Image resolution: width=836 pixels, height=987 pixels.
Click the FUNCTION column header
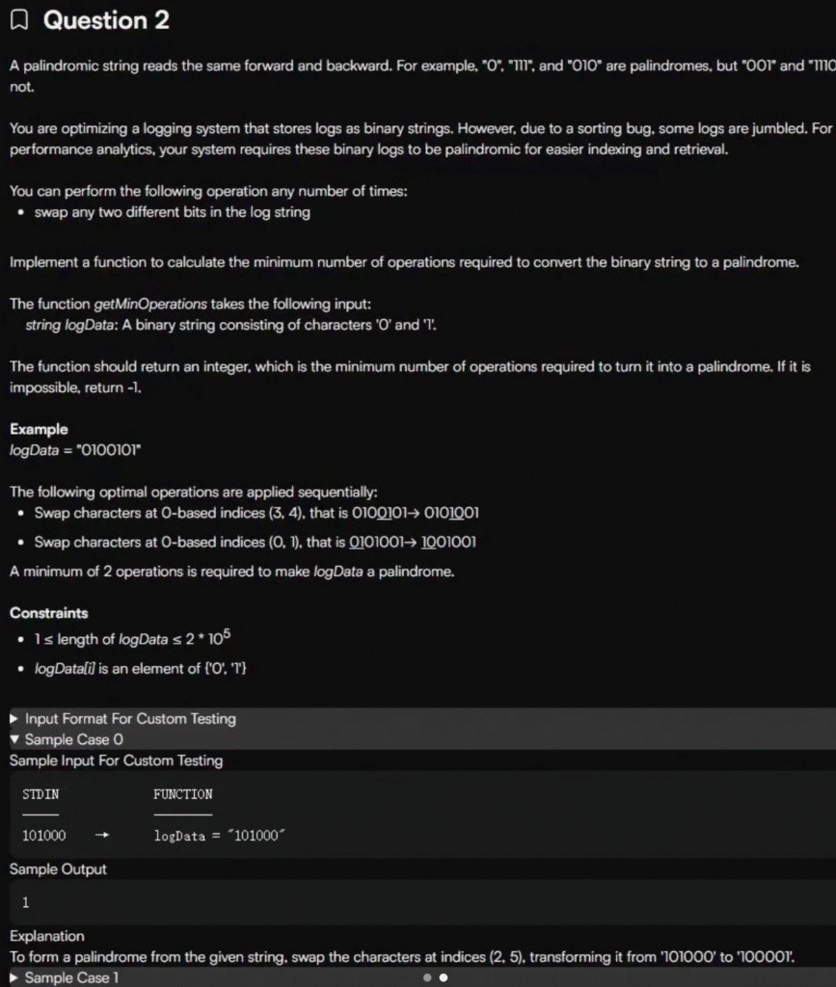[182, 794]
